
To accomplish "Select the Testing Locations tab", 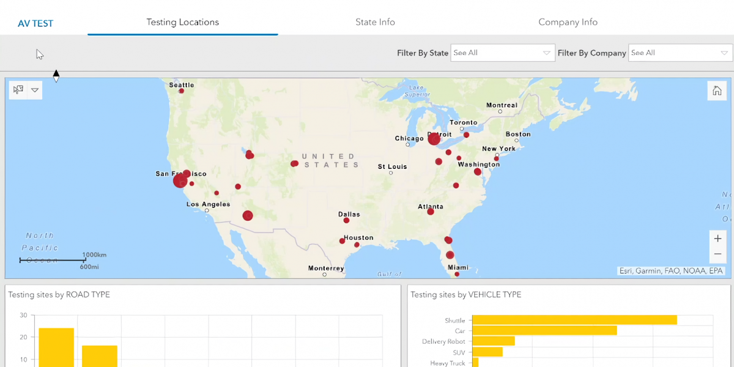I will coord(182,22).
